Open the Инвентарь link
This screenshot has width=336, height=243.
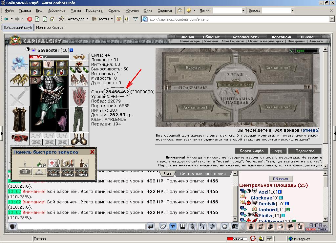coord(190,41)
